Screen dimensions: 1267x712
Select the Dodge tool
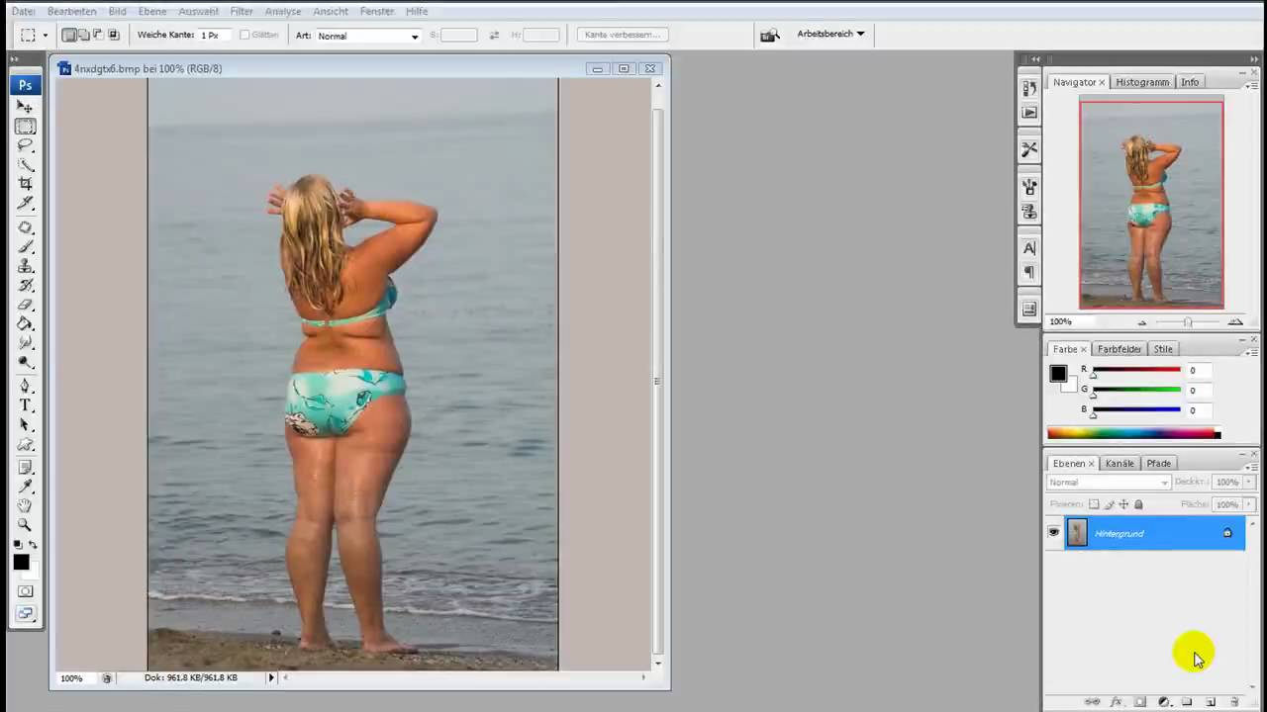click(x=26, y=362)
